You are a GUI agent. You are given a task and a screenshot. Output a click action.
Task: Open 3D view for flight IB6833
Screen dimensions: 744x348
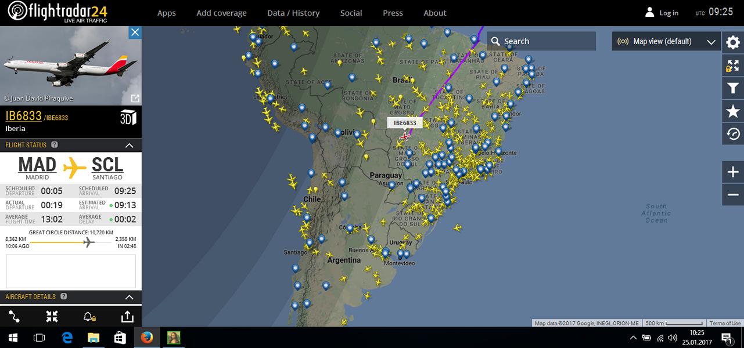click(x=128, y=118)
